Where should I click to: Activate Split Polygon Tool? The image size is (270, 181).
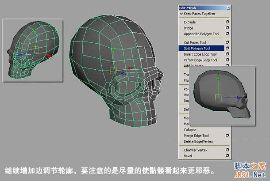click(x=201, y=48)
